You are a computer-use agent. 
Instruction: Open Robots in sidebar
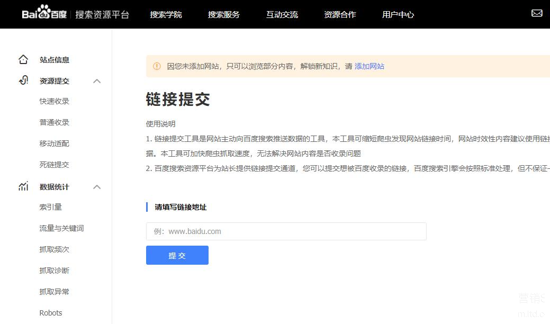click(x=51, y=313)
